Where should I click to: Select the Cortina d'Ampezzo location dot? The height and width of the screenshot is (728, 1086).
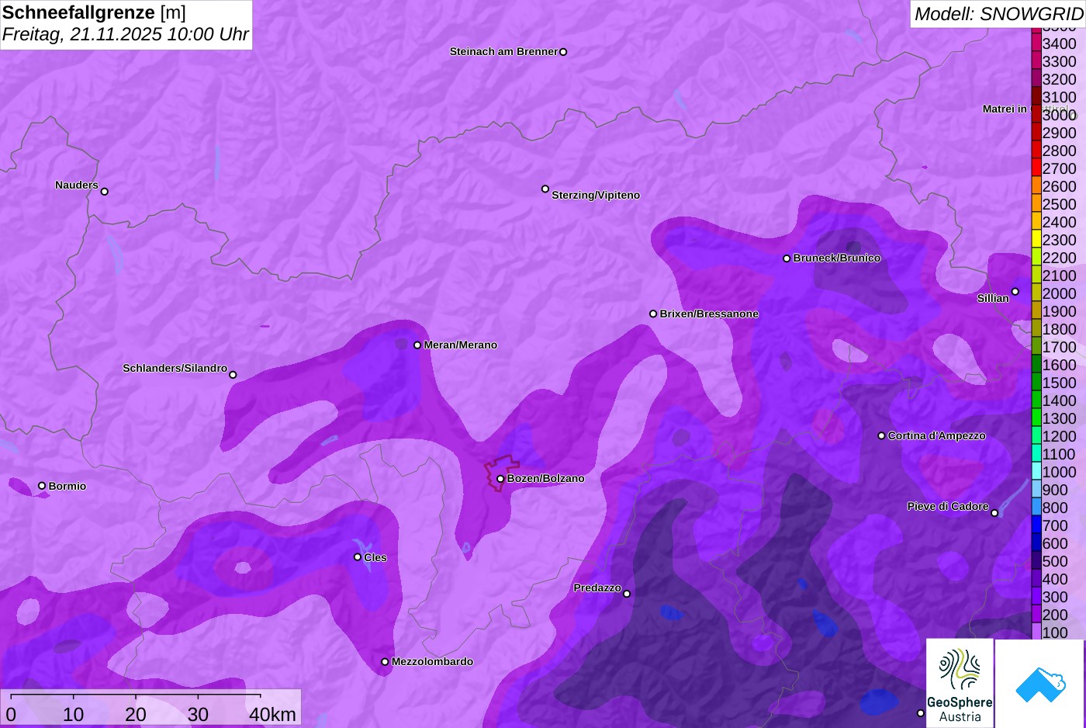[881, 436]
